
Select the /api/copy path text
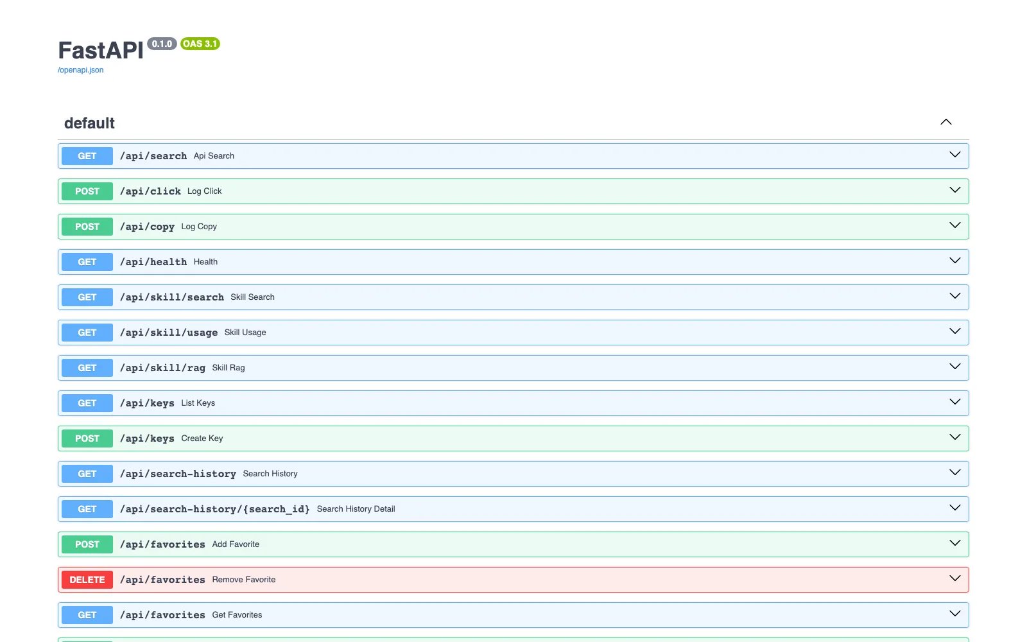point(147,227)
